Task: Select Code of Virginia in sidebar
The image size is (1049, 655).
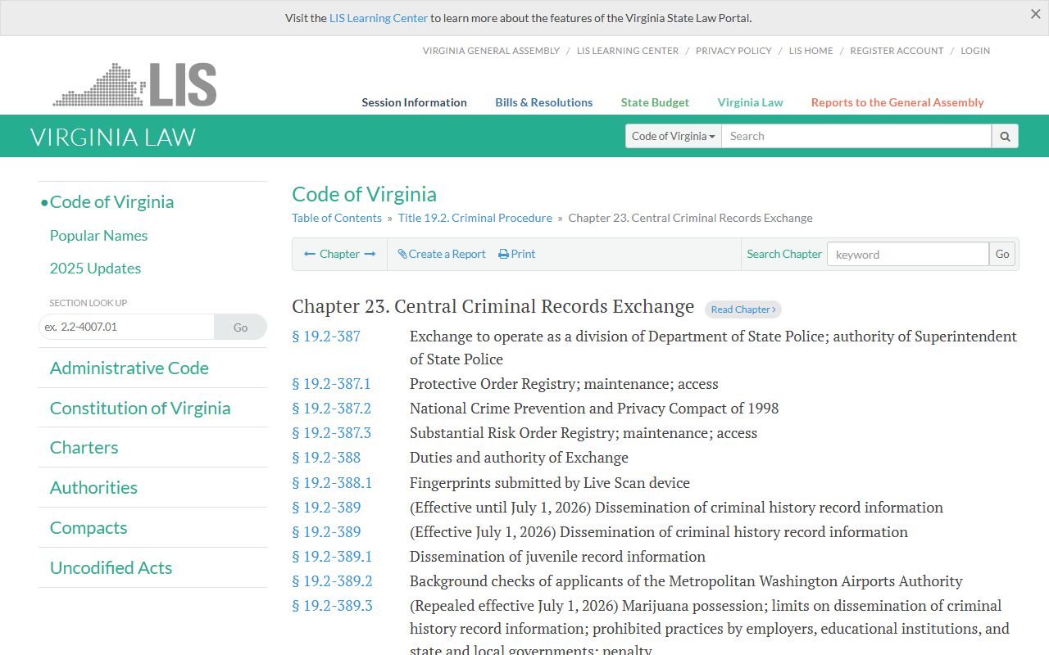Action: coord(111,201)
